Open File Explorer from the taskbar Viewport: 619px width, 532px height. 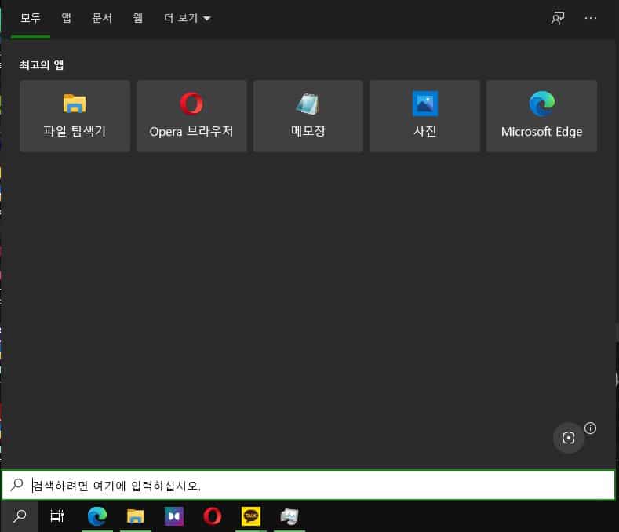point(136,516)
